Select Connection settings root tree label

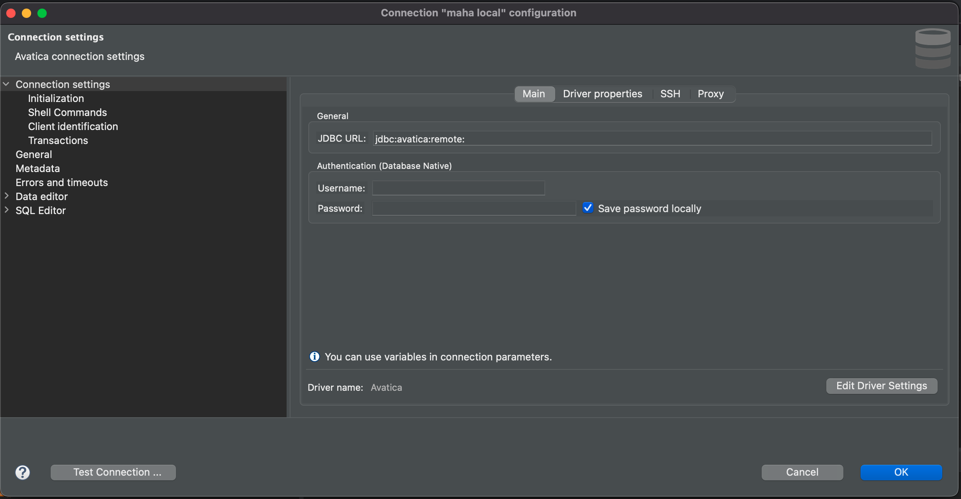(x=63, y=84)
